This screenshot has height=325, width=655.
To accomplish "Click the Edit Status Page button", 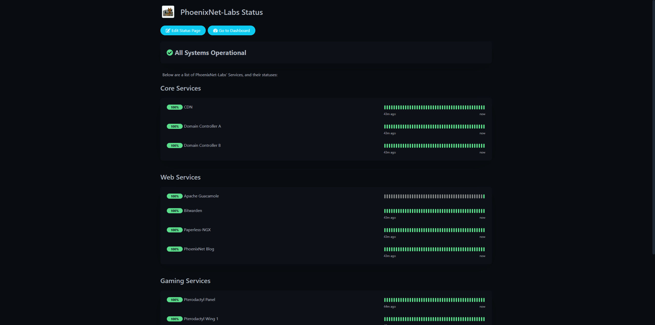I will point(183,30).
